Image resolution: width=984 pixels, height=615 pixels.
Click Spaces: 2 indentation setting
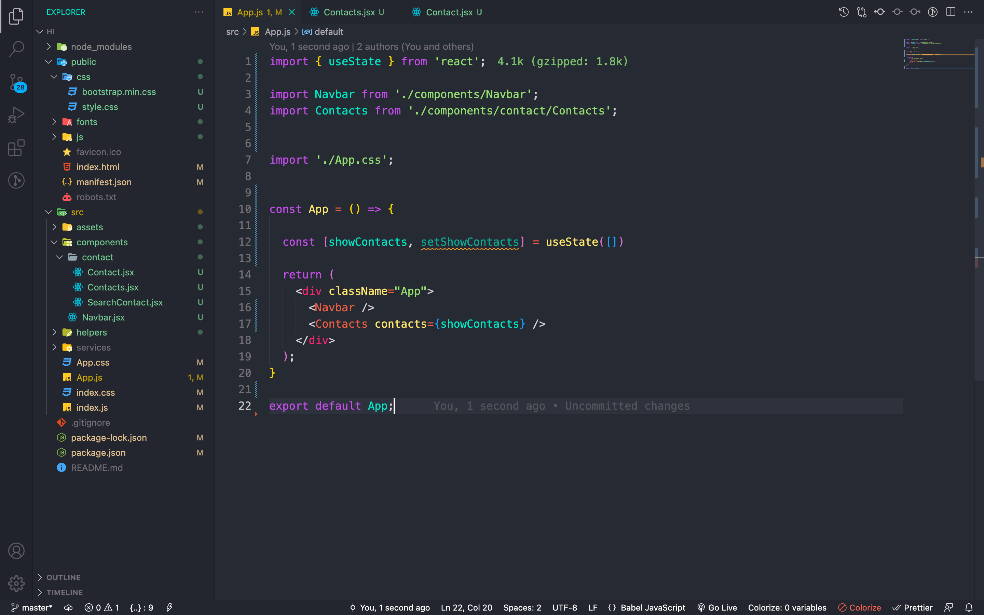[522, 608]
